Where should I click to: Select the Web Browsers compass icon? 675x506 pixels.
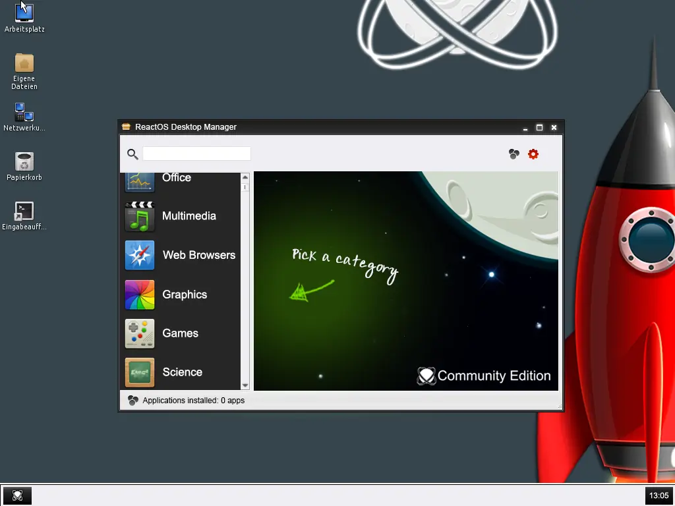point(140,255)
